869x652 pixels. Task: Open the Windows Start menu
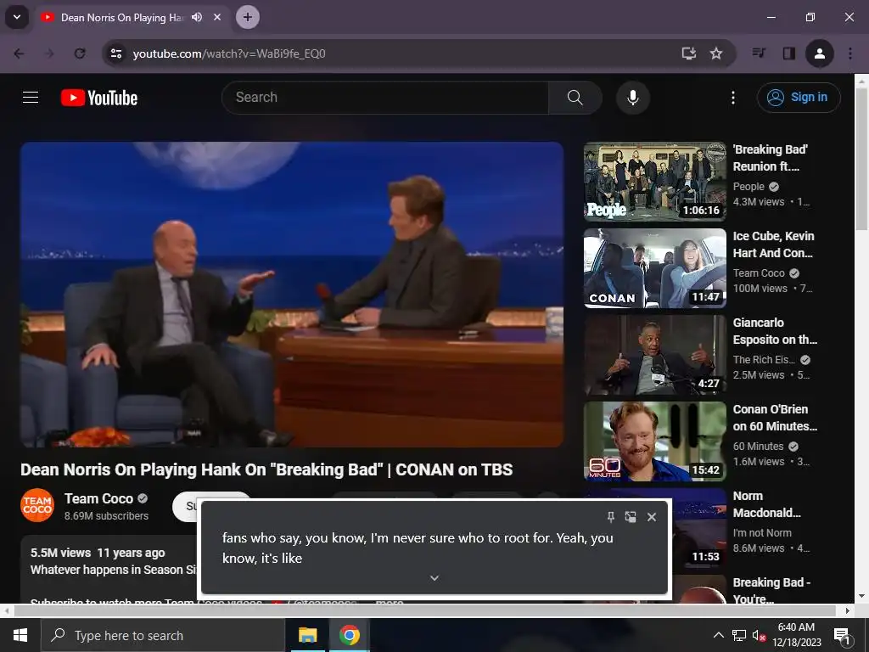20,635
